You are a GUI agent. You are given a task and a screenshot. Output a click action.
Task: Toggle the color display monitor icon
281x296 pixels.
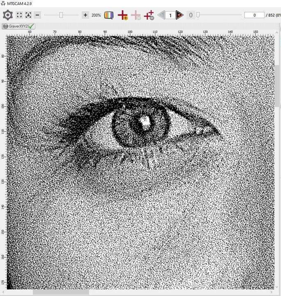pos(109,15)
